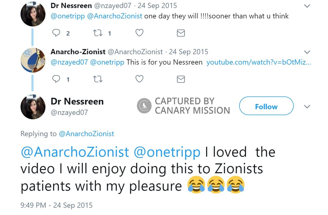
Task: Open options chevron on Anarcho-Zionist tweet
Action: (x=307, y=52)
